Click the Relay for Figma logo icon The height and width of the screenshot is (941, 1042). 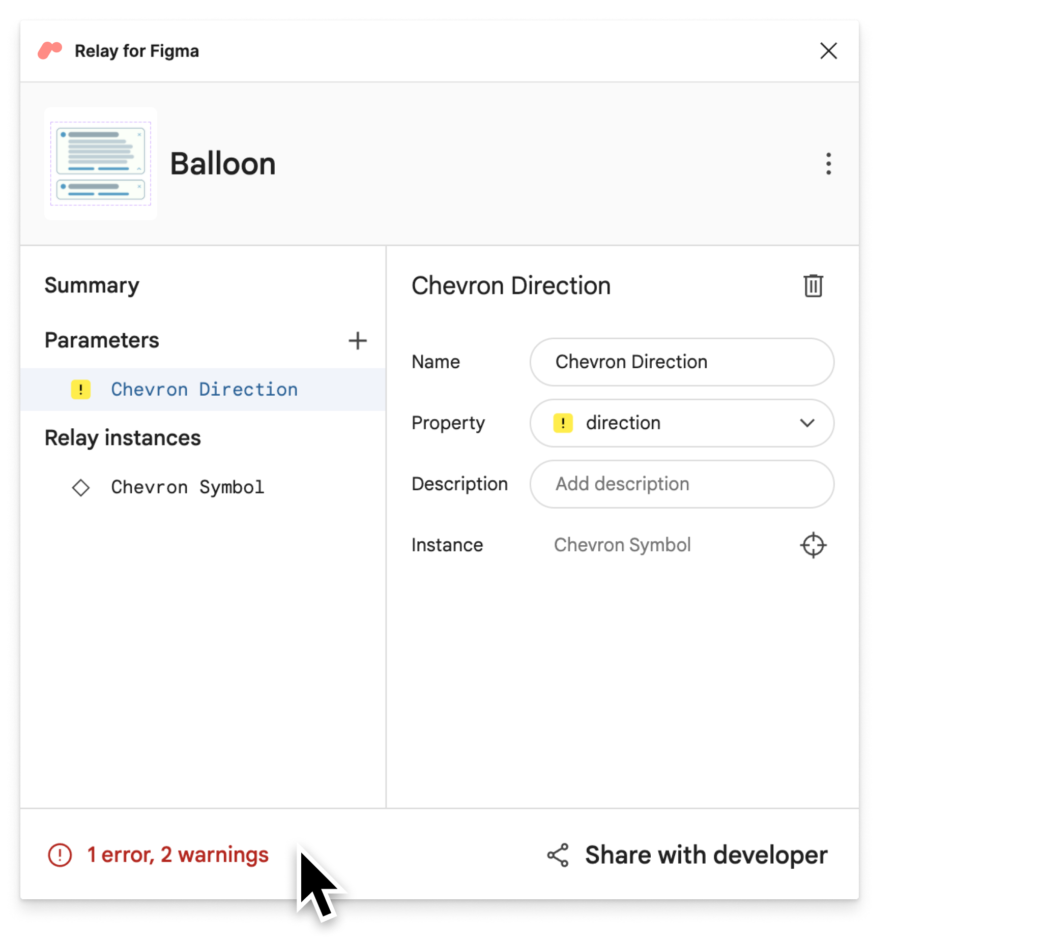(x=50, y=50)
